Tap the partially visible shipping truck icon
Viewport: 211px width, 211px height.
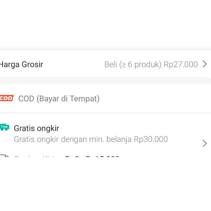click(x=4, y=156)
